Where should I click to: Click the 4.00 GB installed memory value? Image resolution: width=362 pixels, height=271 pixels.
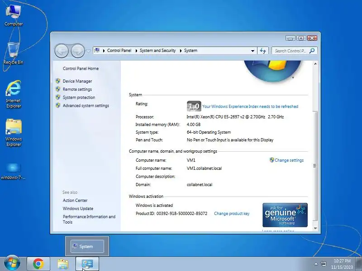194,125
